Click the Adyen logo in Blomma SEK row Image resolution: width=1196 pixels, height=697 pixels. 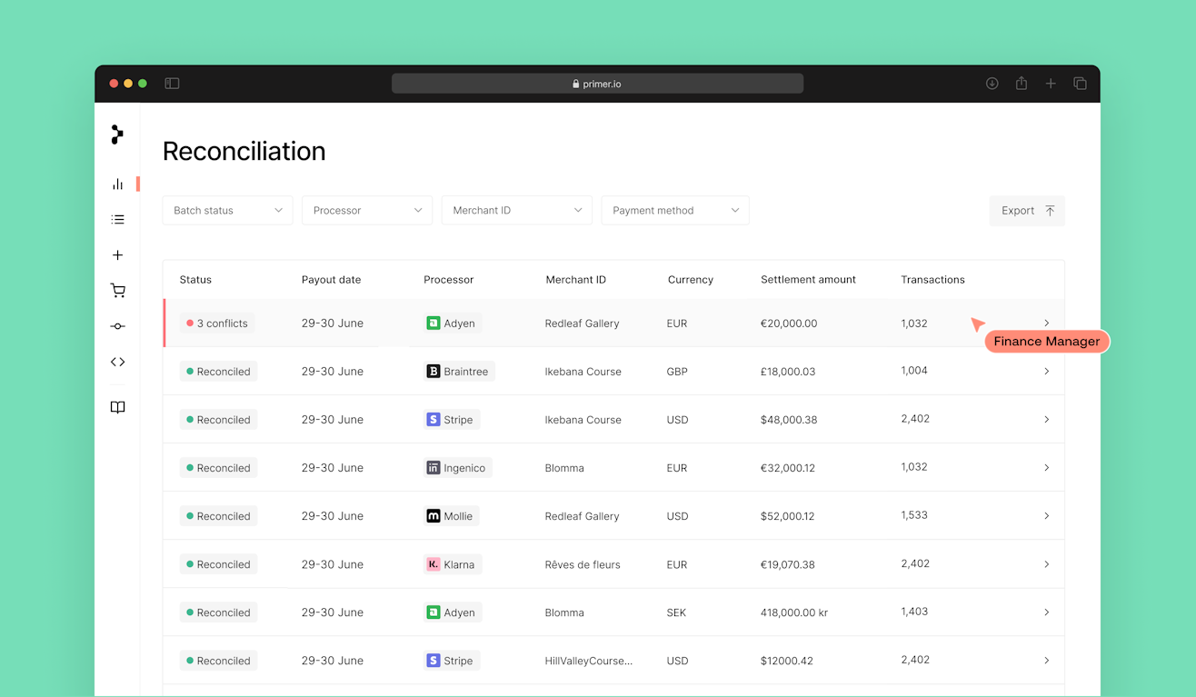click(434, 612)
